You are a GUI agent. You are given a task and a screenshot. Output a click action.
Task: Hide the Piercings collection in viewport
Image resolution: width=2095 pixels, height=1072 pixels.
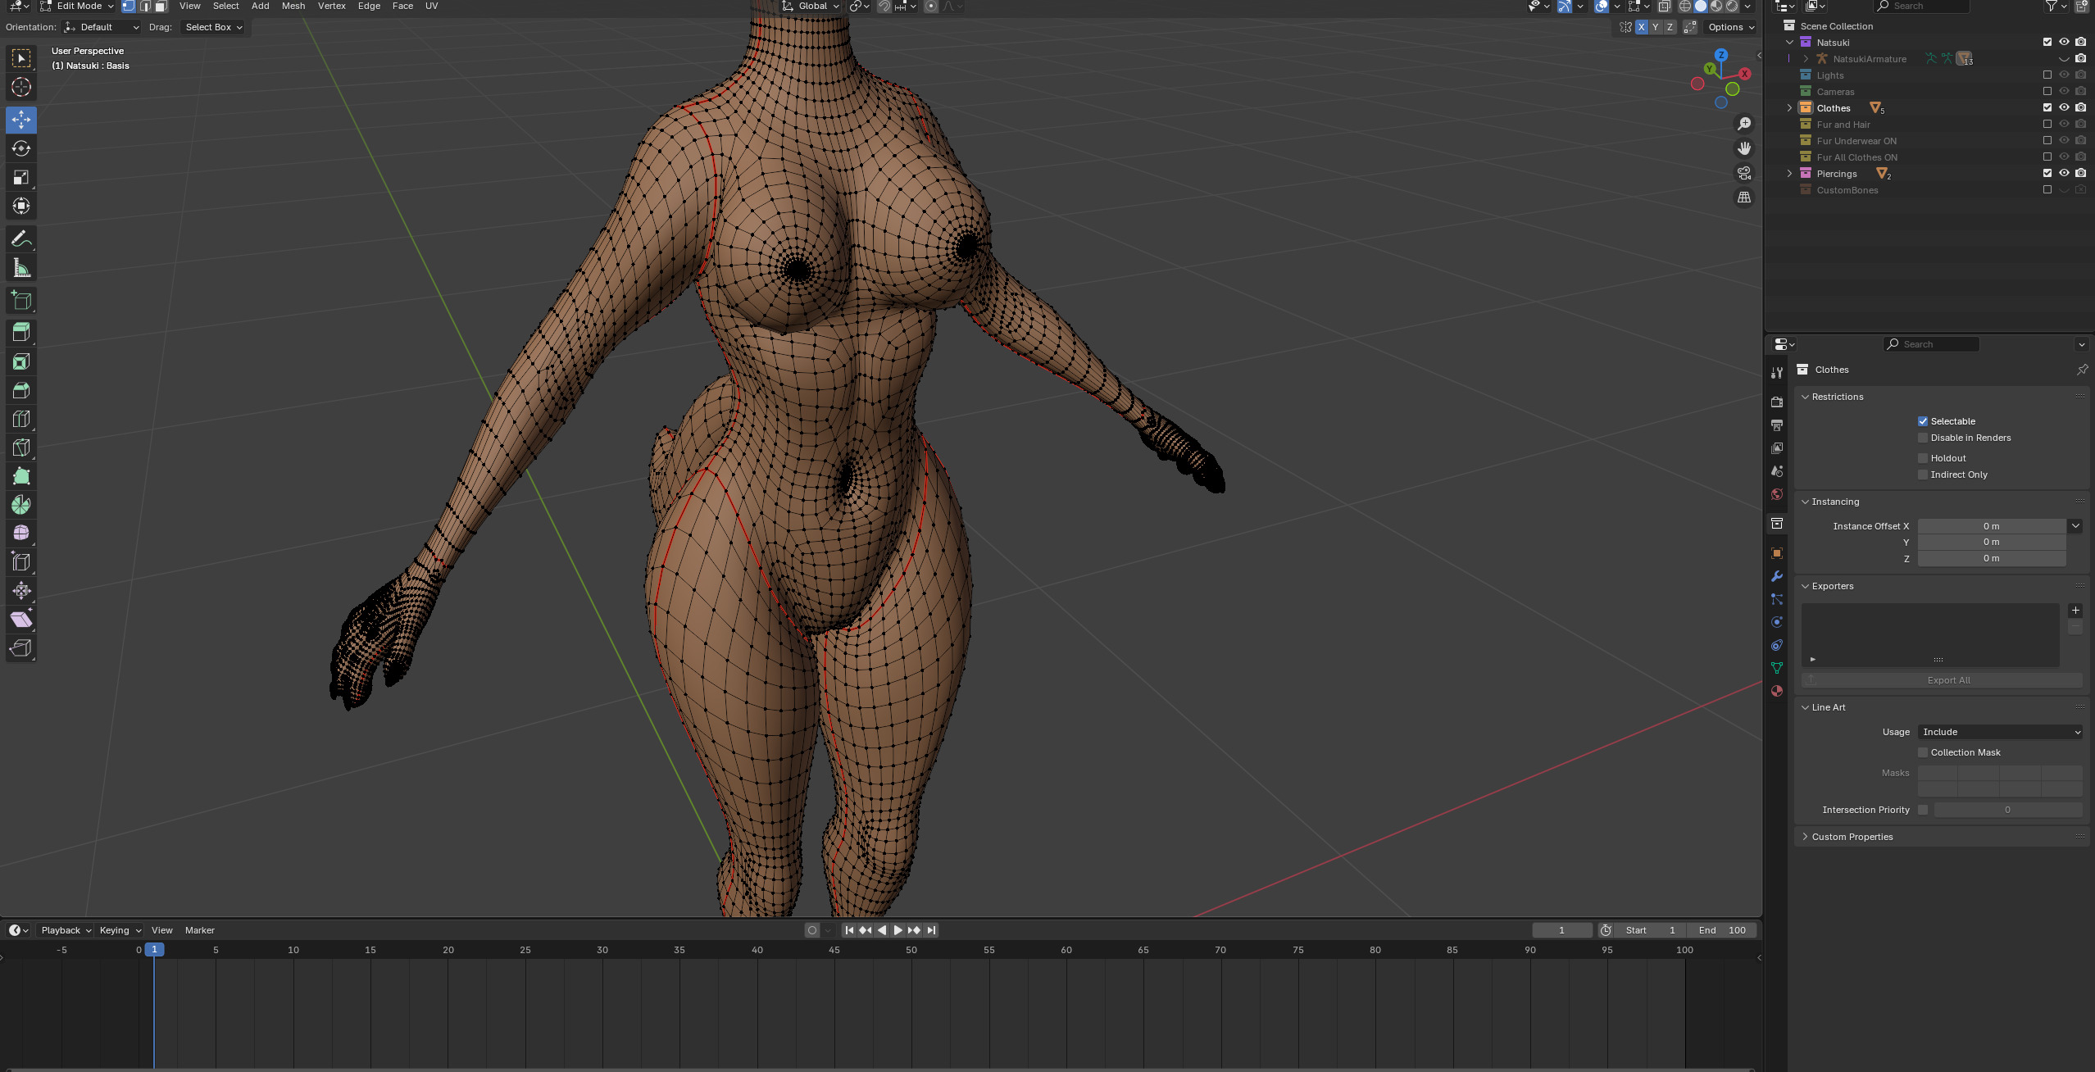click(x=2064, y=173)
